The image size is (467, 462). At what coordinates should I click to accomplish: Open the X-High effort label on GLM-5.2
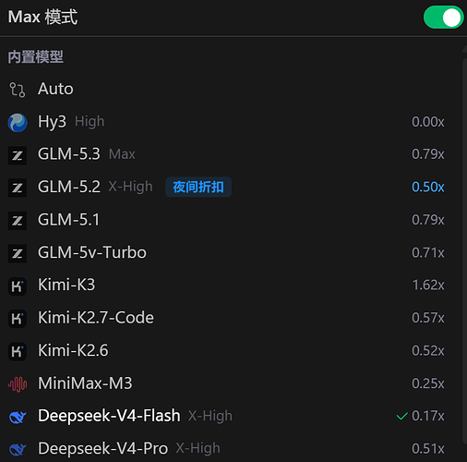pos(130,187)
